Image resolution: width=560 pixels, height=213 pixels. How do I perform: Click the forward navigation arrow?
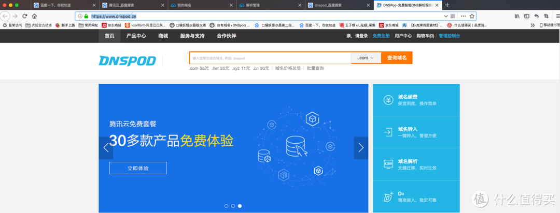[x=15, y=16]
